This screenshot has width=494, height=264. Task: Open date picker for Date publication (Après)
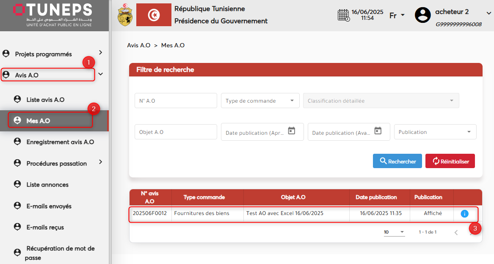pos(291,131)
